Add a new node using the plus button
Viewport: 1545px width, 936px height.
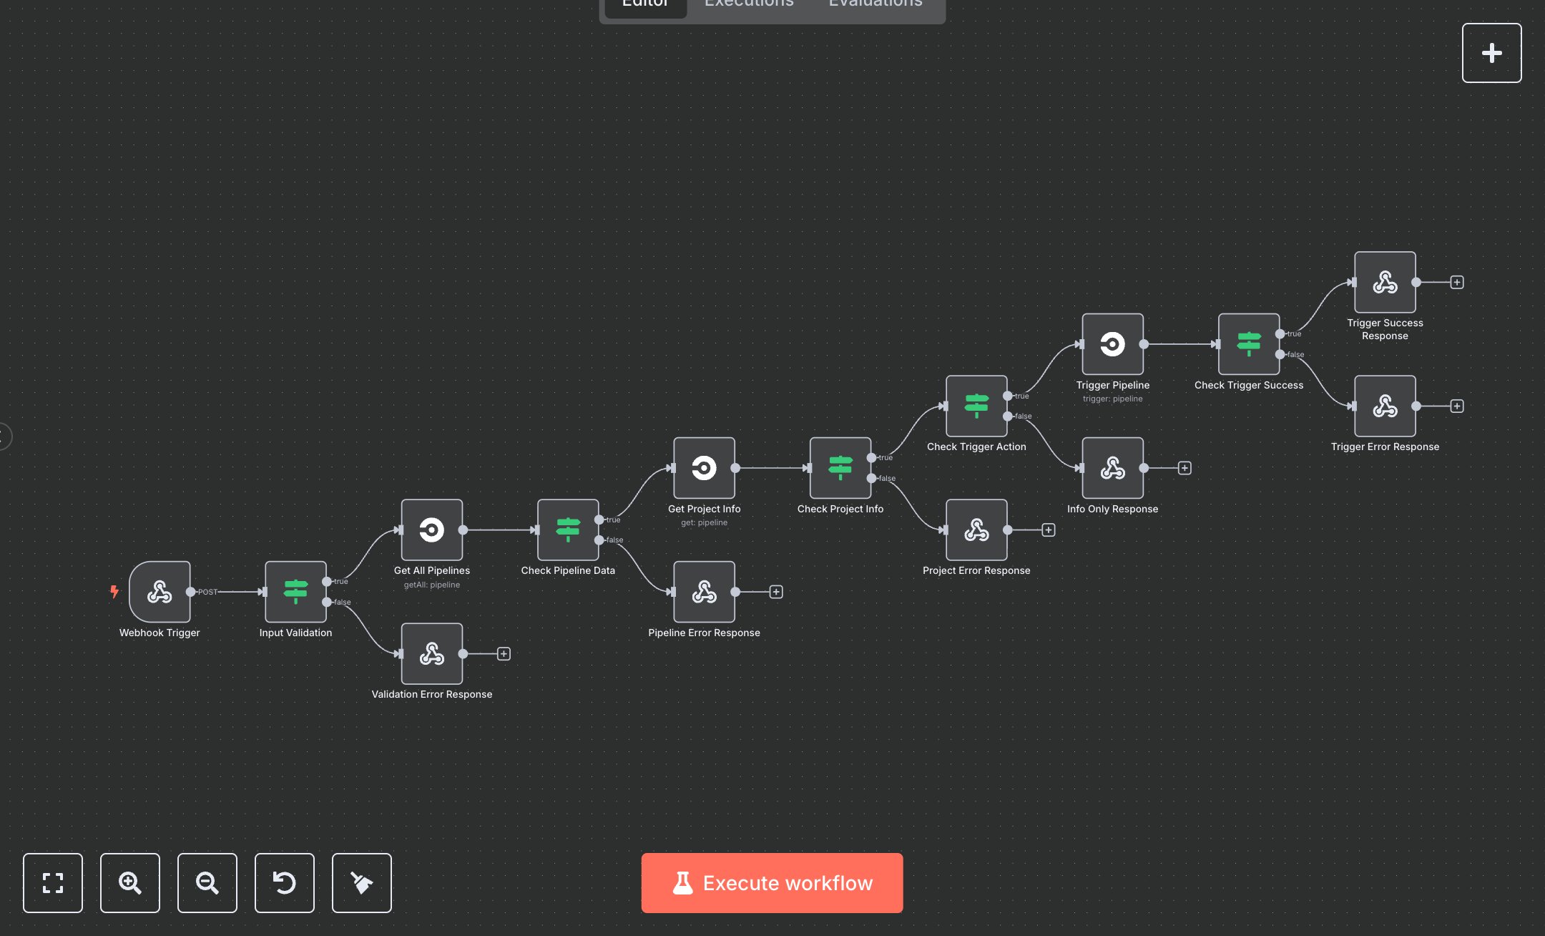coord(1492,52)
